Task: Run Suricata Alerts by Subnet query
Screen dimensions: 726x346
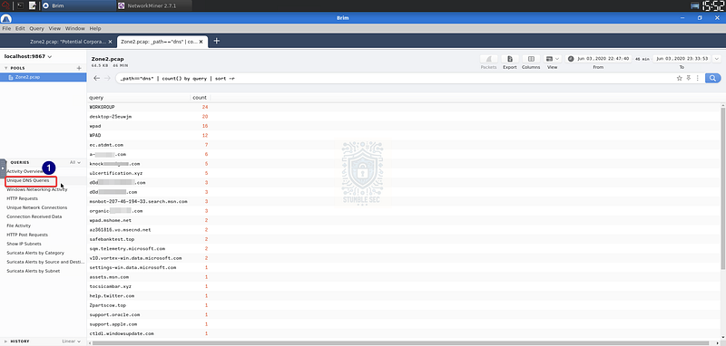Action: pyautogui.click(x=34, y=271)
